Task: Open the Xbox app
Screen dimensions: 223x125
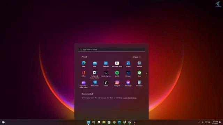Action: (x=139, y=74)
